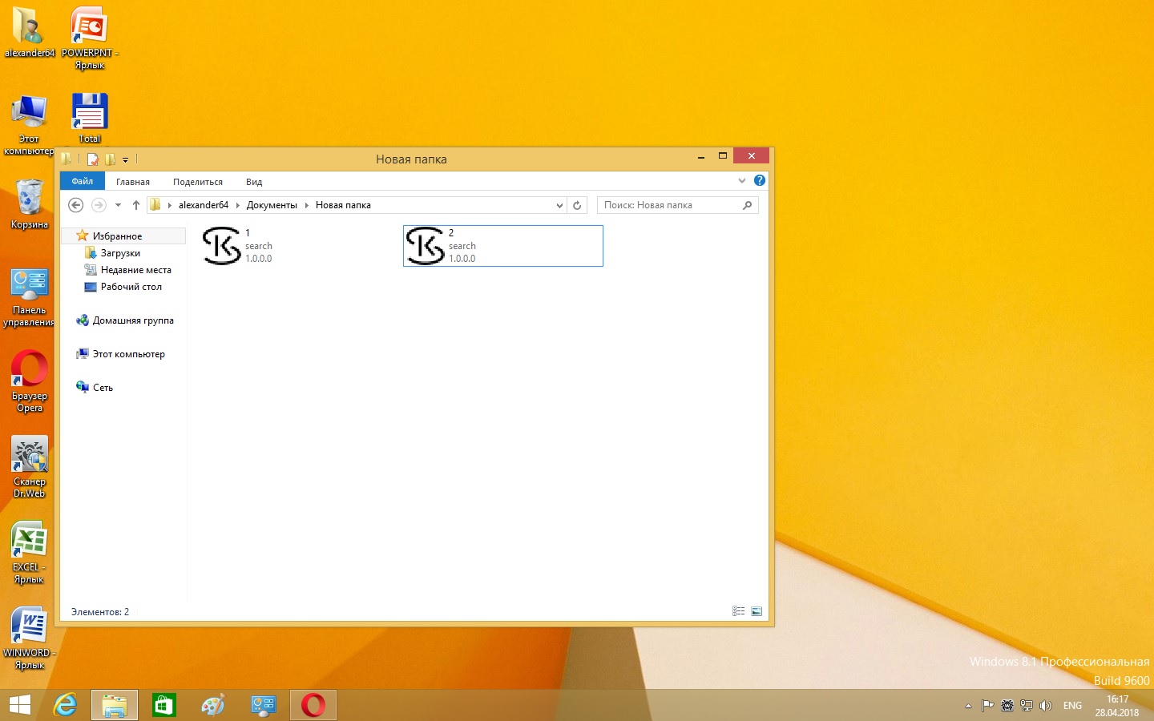The image size is (1154, 721).
Task: Customize Quick Access Toolbar dropdown
Action: [126, 159]
